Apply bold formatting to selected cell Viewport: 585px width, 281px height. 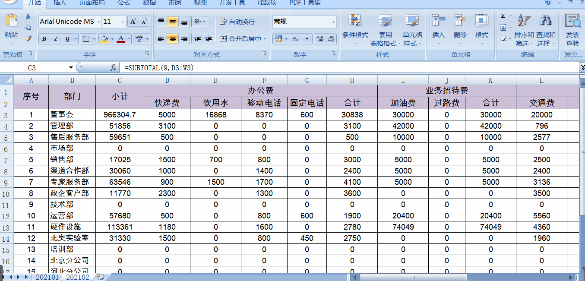pos(44,38)
